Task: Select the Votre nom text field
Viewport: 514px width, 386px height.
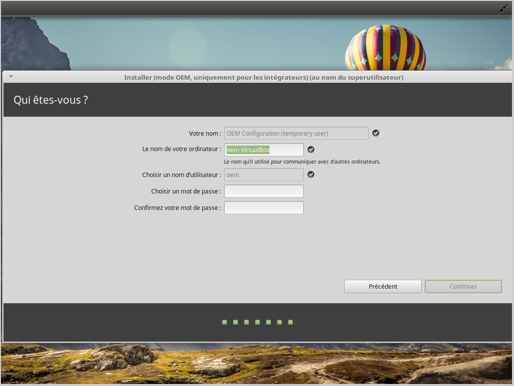Action: [x=296, y=134]
